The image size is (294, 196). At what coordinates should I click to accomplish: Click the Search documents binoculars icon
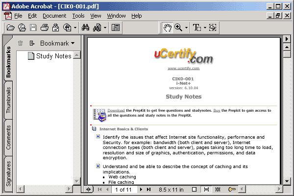click(97, 27)
